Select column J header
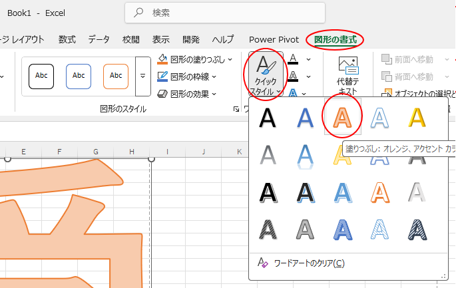Viewport: 456px width, 288px height. [204, 152]
